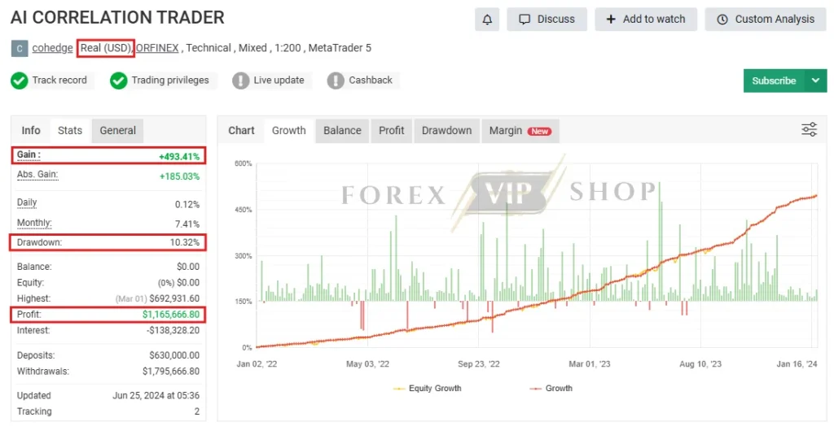
Task: Click the Daily label
Action: pyautogui.click(x=27, y=203)
